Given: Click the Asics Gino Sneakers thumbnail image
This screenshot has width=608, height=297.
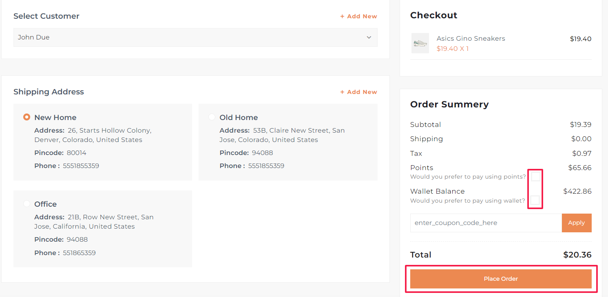Looking at the screenshot, I should point(420,43).
